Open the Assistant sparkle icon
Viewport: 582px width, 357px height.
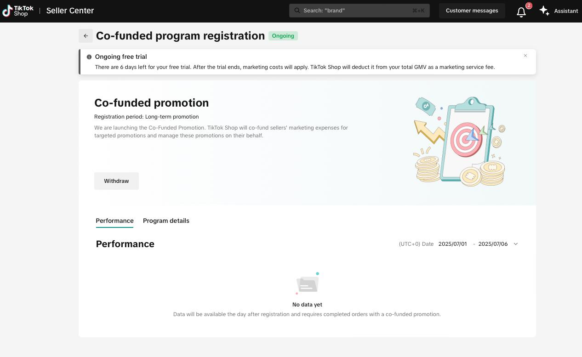pyautogui.click(x=544, y=11)
